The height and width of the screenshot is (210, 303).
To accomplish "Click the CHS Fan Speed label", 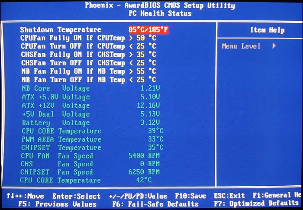I will [57, 164].
